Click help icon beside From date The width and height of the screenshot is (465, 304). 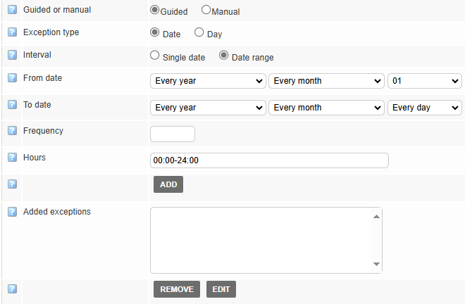12,78
